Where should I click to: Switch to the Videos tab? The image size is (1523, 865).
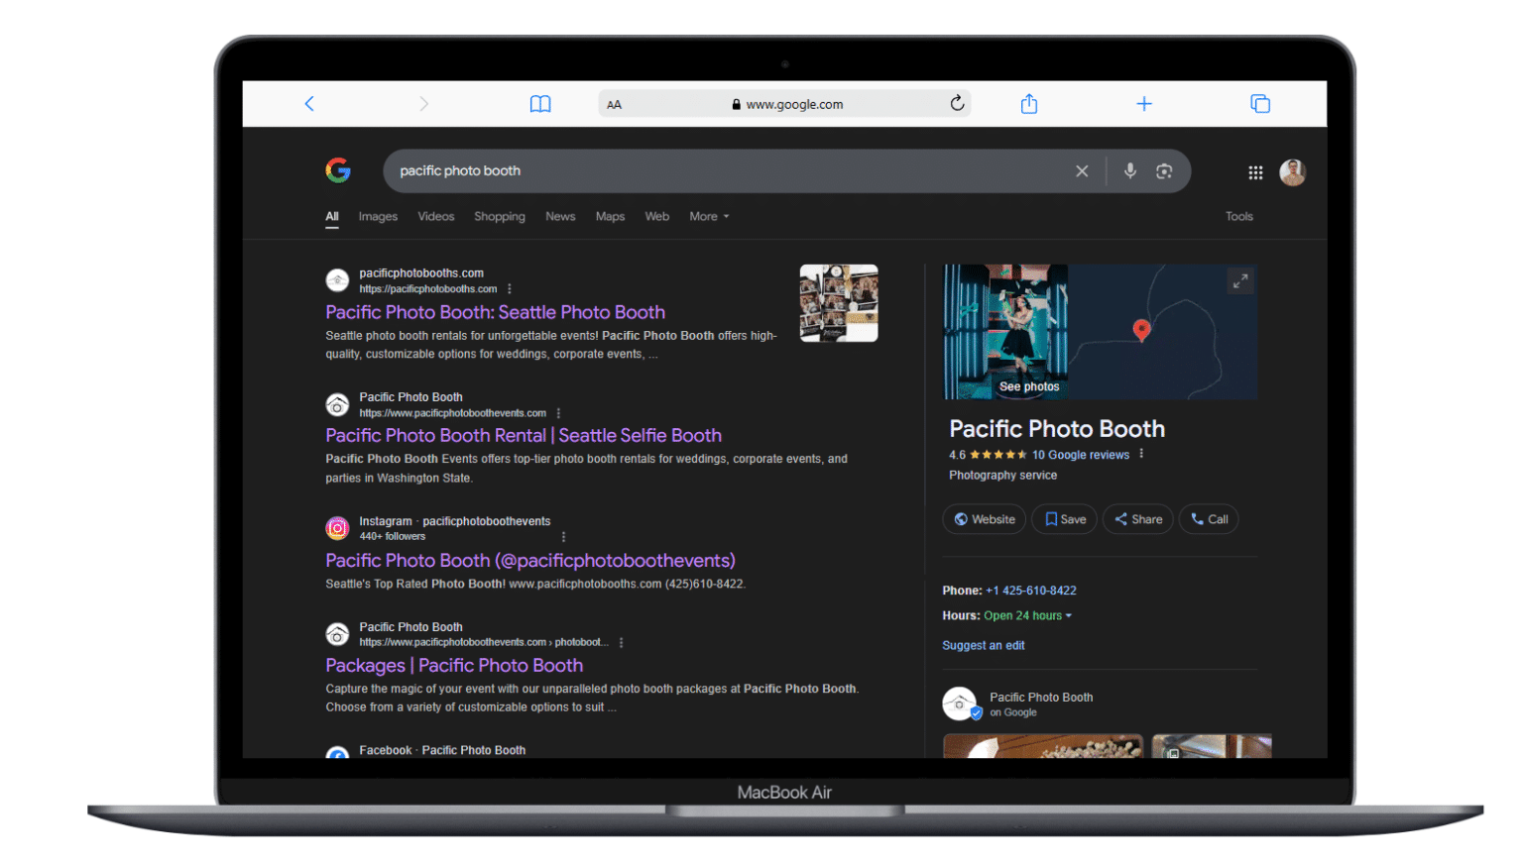point(436,216)
